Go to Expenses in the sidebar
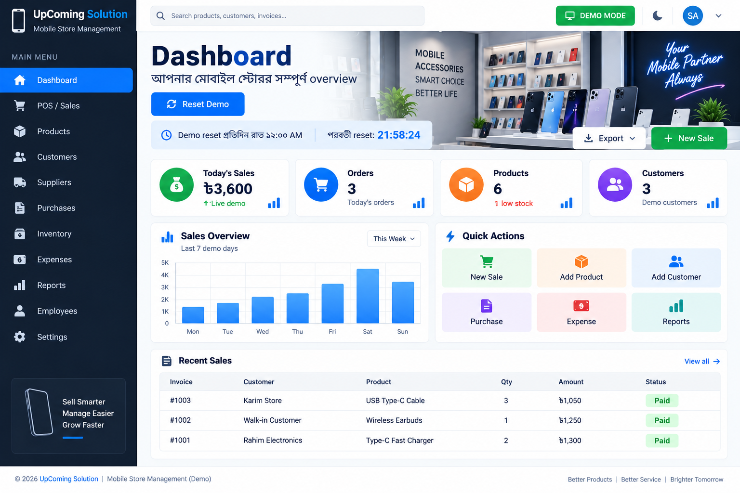The image size is (740, 493). [x=66, y=259]
